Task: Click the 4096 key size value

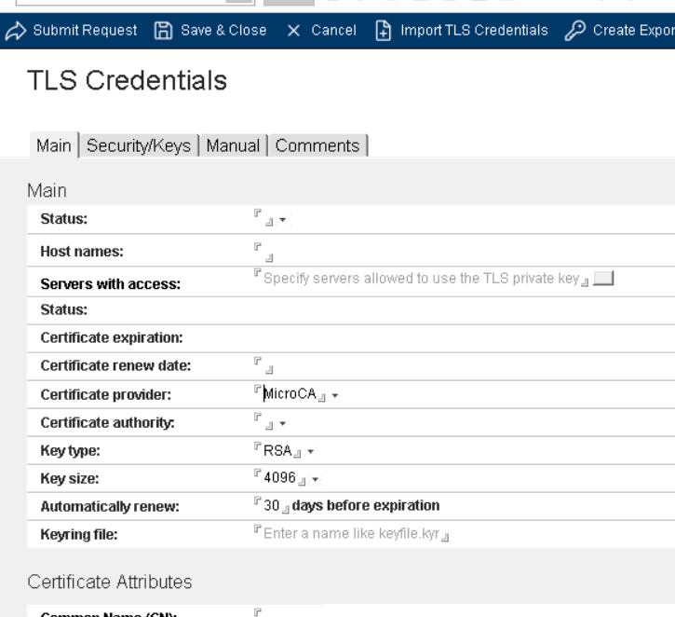Action: tap(280, 478)
